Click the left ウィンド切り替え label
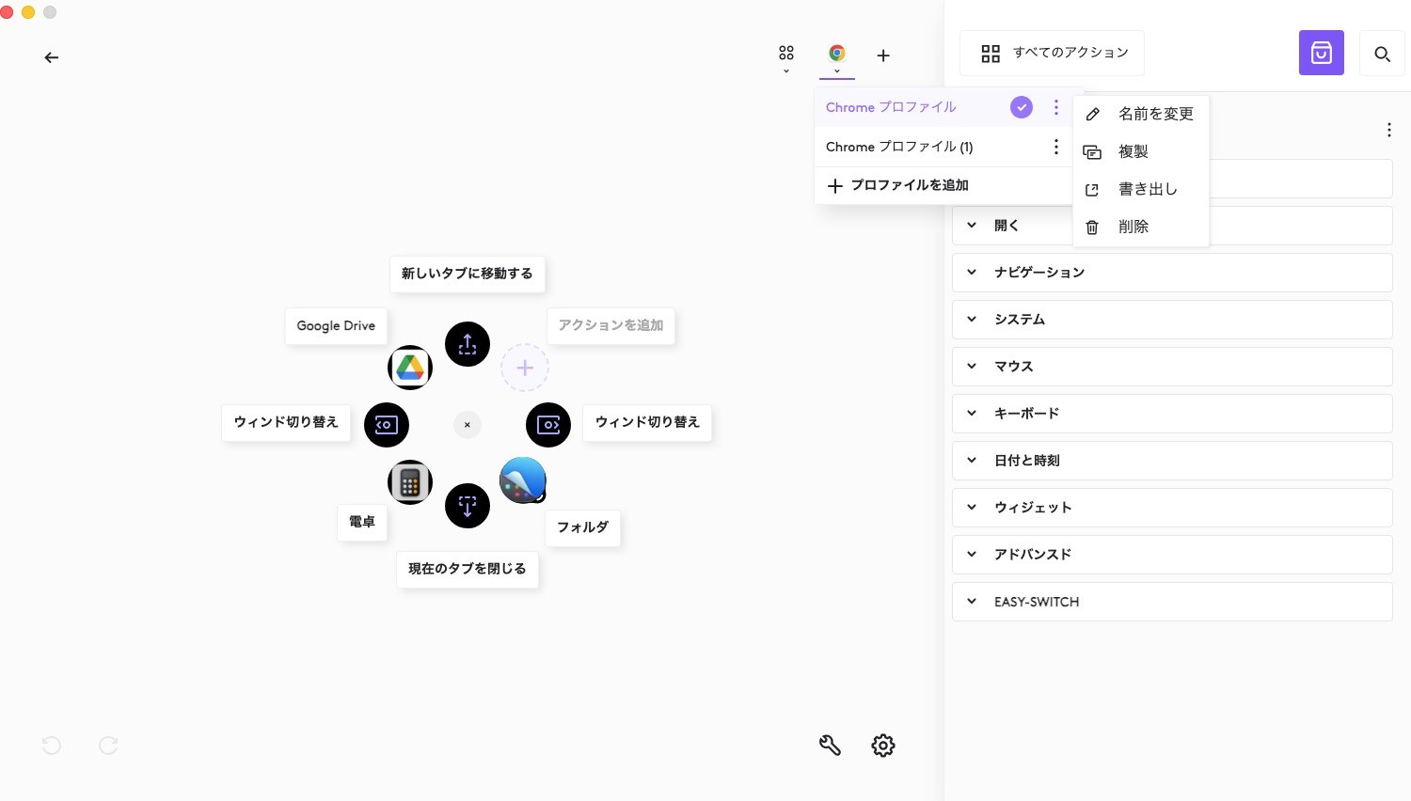The image size is (1411, 801). pos(286,422)
